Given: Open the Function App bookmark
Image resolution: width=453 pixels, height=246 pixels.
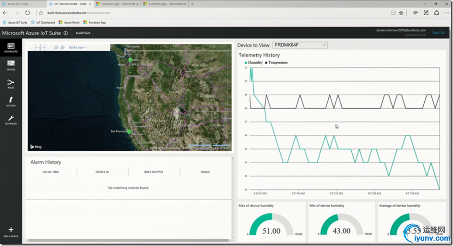Looking at the screenshot, I should click(x=95, y=22).
